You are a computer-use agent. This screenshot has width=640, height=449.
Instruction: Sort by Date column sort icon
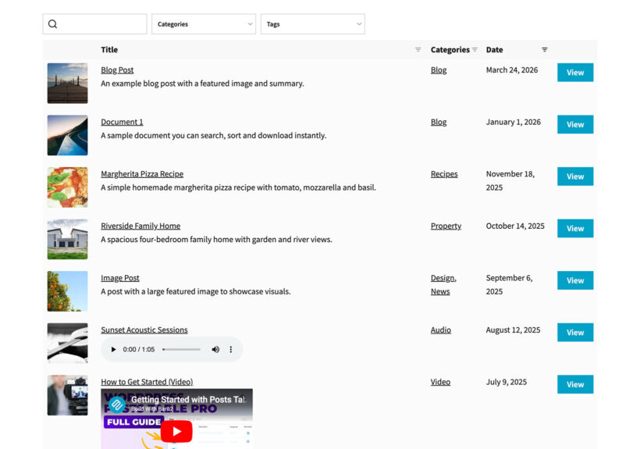pos(545,50)
